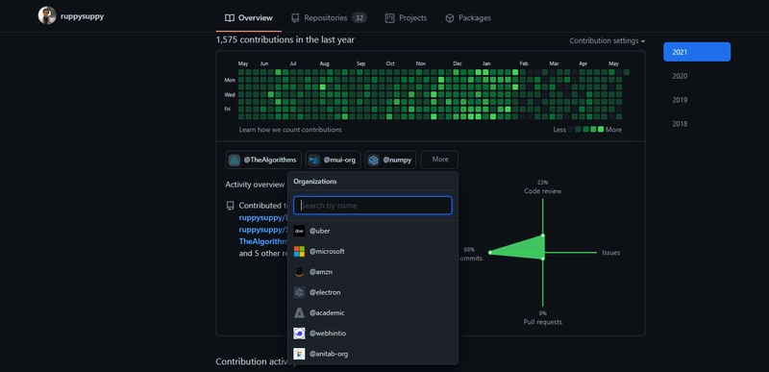Open Learn how we count contributions
The height and width of the screenshot is (372, 769).
point(290,130)
